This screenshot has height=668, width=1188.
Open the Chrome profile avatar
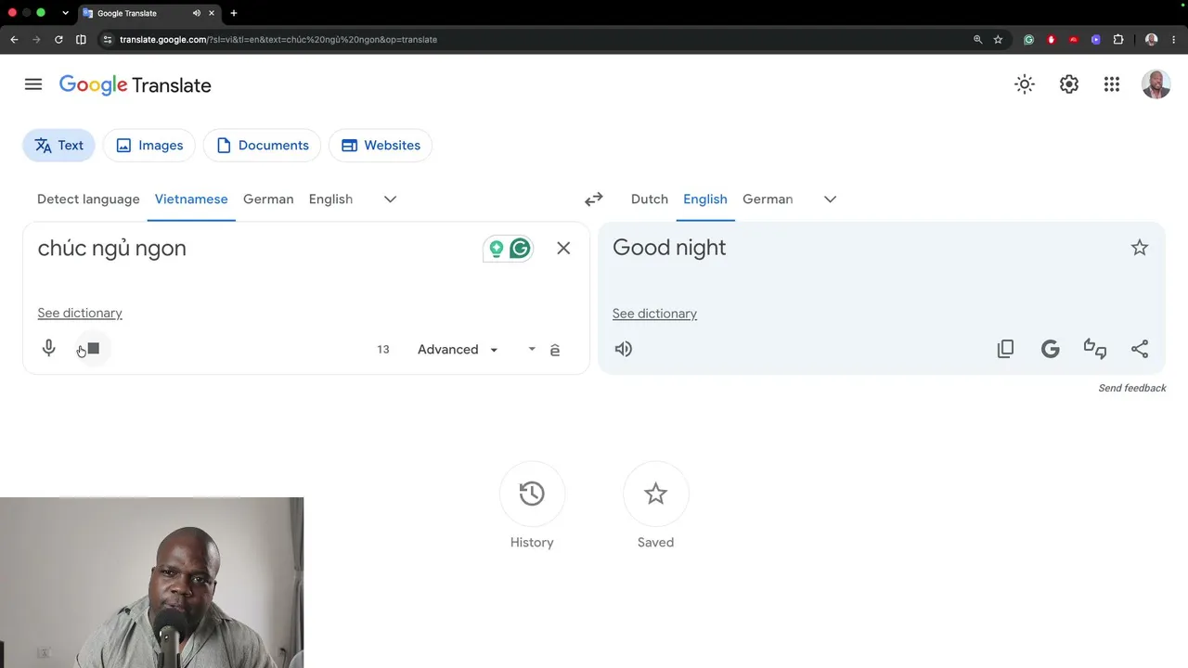1152,40
